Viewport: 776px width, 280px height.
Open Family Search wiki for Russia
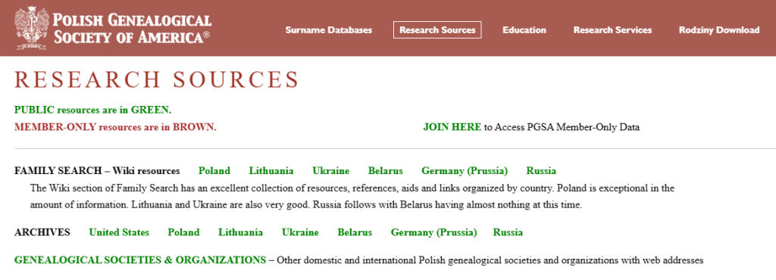pos(541,171)
